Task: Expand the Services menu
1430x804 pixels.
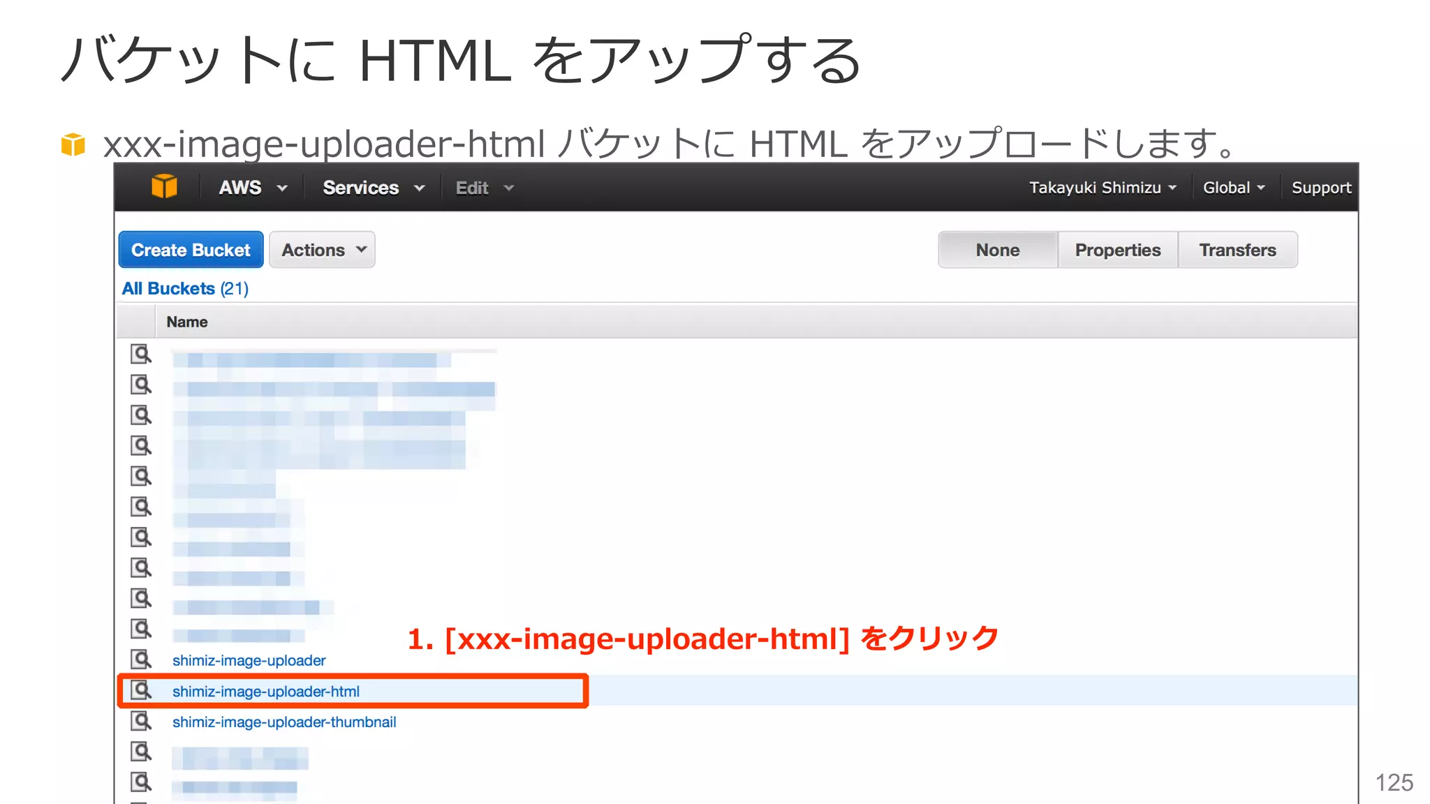Action: click(x=374, y=188)
